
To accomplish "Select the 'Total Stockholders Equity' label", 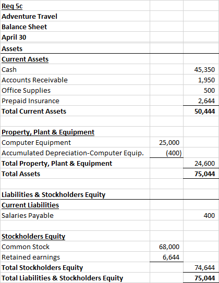I will point(42,268).
